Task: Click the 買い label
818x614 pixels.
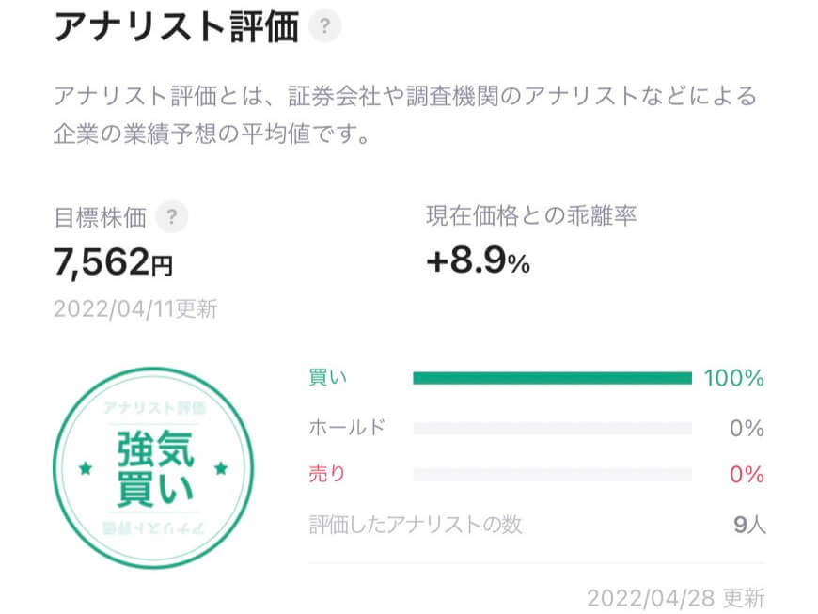Action: click(327, 377)
